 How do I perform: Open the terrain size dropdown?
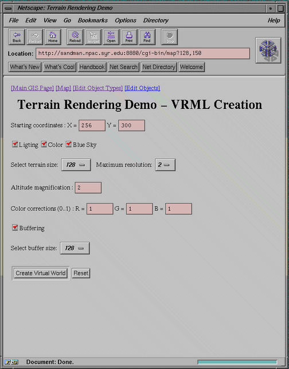point(76,165)
